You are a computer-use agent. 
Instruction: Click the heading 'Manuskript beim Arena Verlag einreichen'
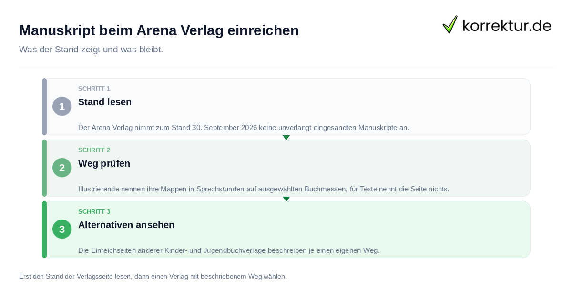coord(159,30)
